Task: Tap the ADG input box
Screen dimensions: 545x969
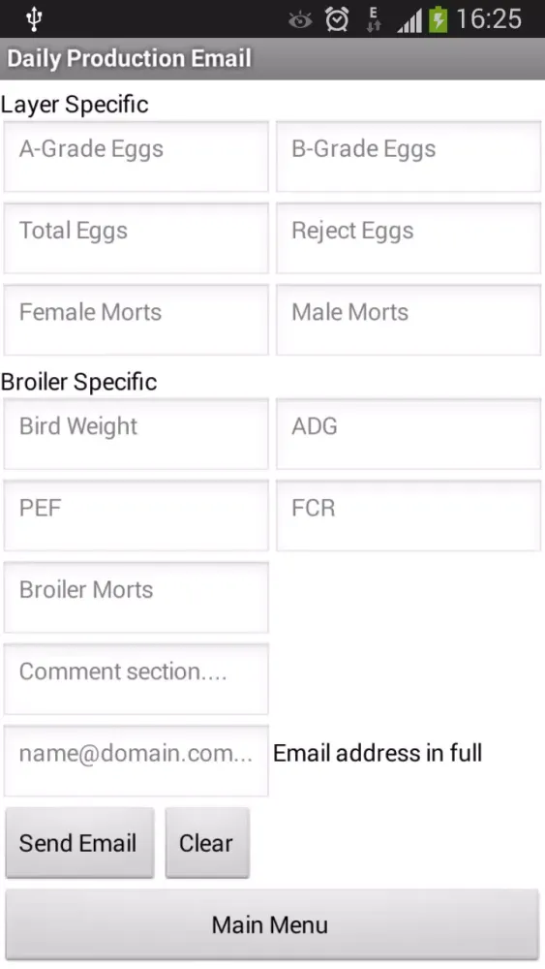Action: (x=409, y=433)
